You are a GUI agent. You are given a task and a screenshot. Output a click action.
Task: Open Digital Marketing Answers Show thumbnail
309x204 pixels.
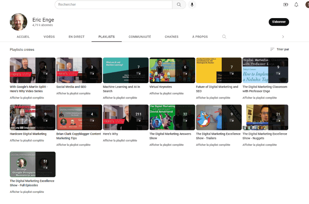coord(172,117)
